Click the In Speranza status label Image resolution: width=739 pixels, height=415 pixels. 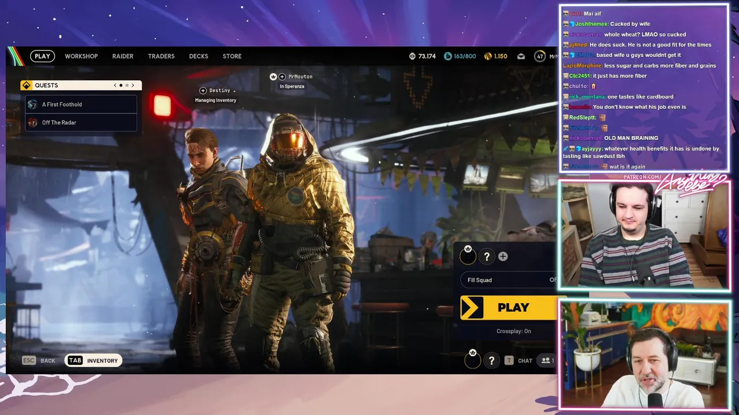292,86
